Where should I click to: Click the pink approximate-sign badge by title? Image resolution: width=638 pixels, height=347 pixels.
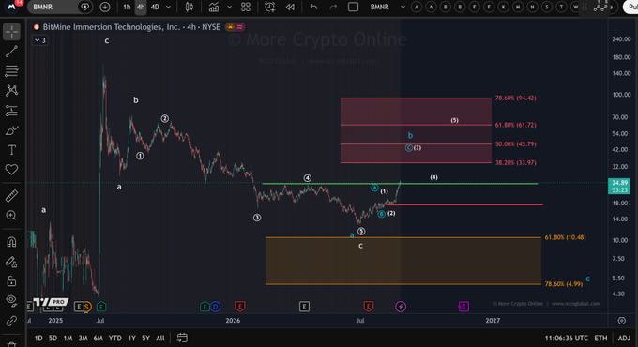click(x=239, y=27)
